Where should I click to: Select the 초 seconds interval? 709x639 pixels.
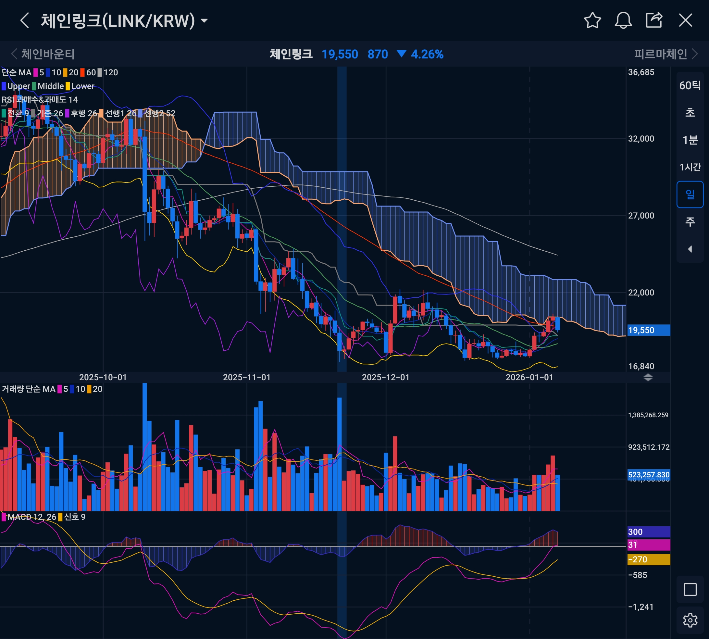(690, 113)
